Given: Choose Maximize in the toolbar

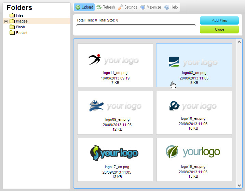Looking at the screenshot, I should tap(151, 7).
